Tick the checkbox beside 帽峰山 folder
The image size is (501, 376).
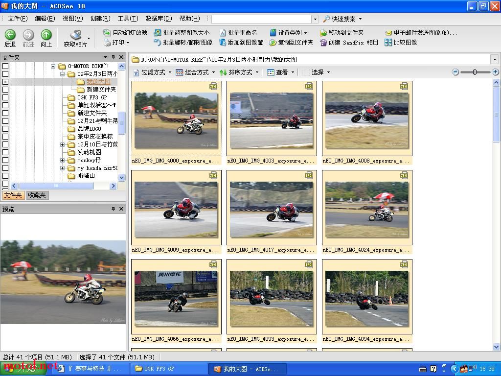point(5,176)
